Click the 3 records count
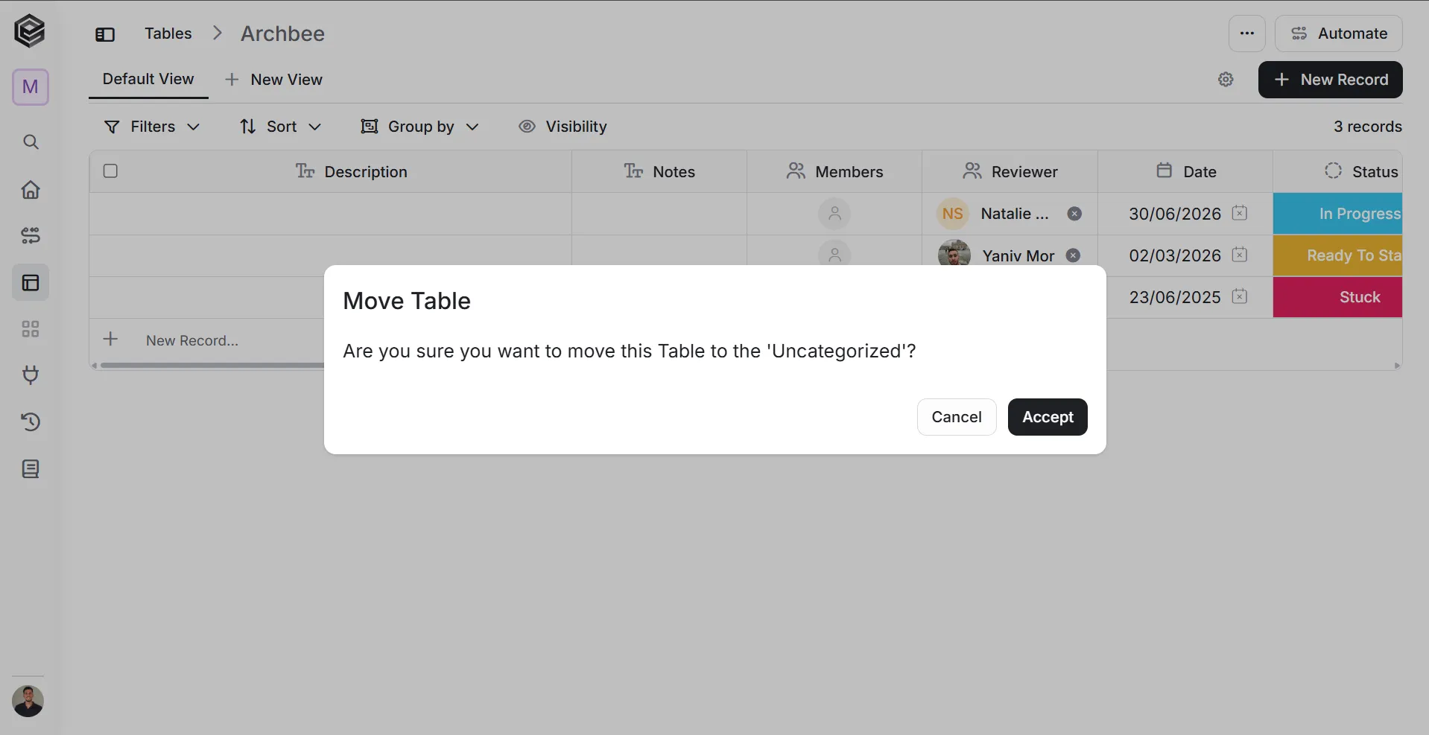The image size is (1429, 735). pos(1367,127)
